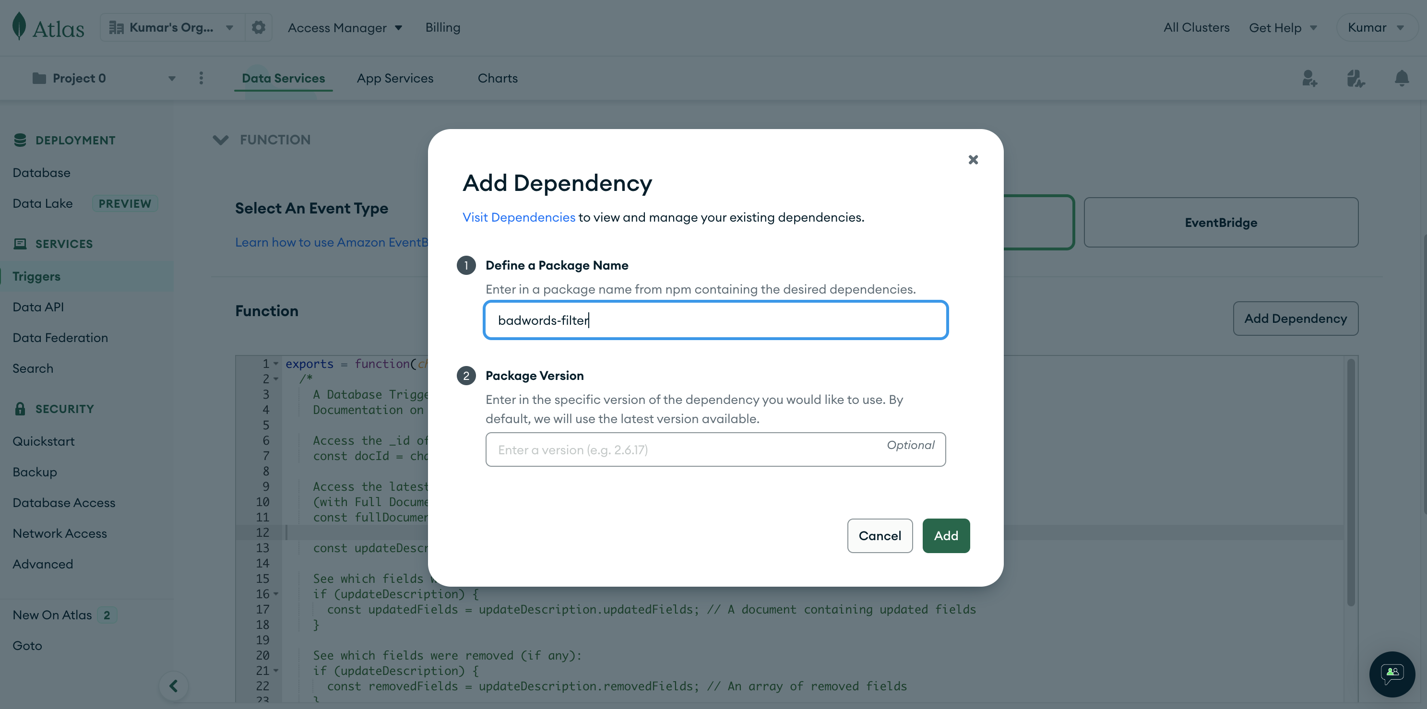Cancel the Add Dependency dialog
The width and height of the screenshot is (1427, 709).
[x=880, y=536]
